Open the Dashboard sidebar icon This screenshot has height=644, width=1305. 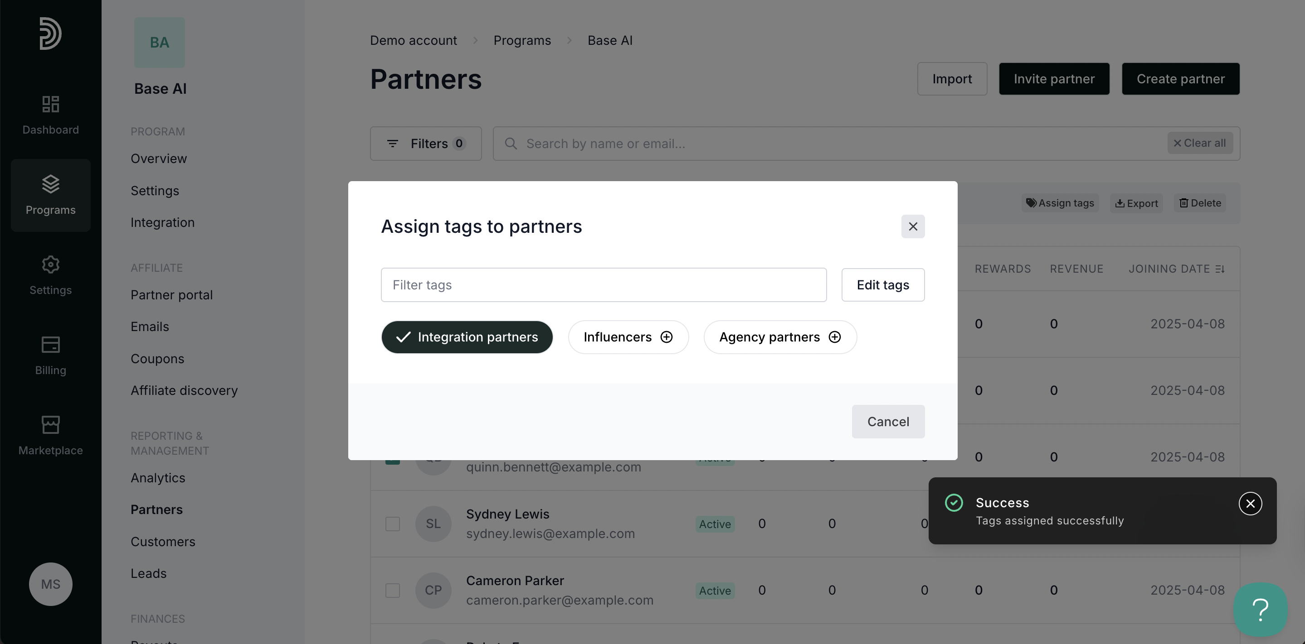pyautogui.click(x=51, y=115)
